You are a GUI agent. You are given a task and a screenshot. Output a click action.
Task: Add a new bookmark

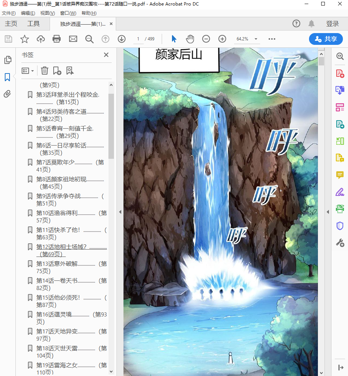[x=57, y=71]
